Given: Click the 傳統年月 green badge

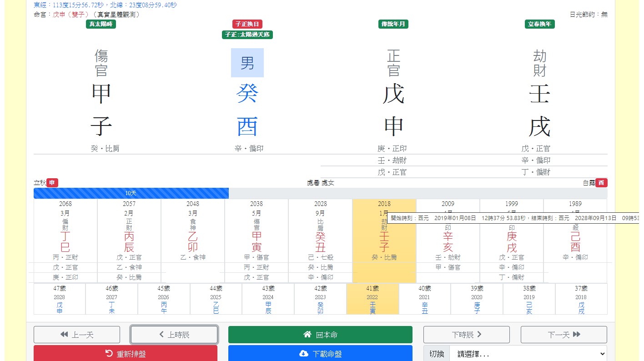Looking at the screenshot, I should pos(393,24).
